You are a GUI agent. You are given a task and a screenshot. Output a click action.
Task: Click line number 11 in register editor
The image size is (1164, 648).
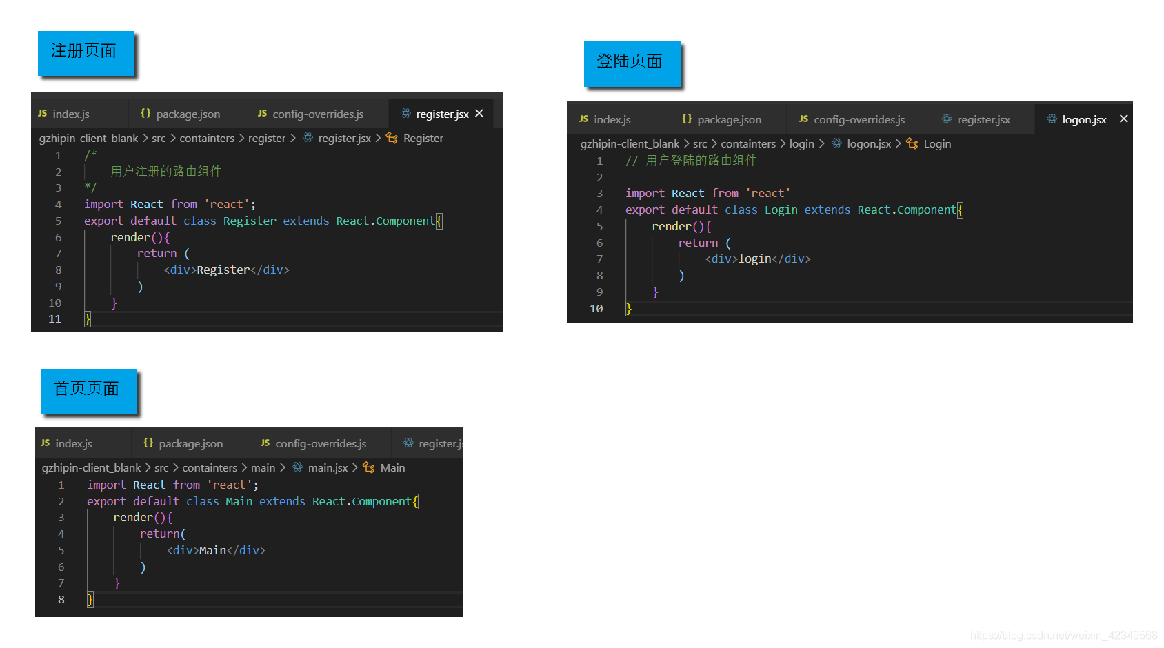pyautogui.click(x=55, y=319)
